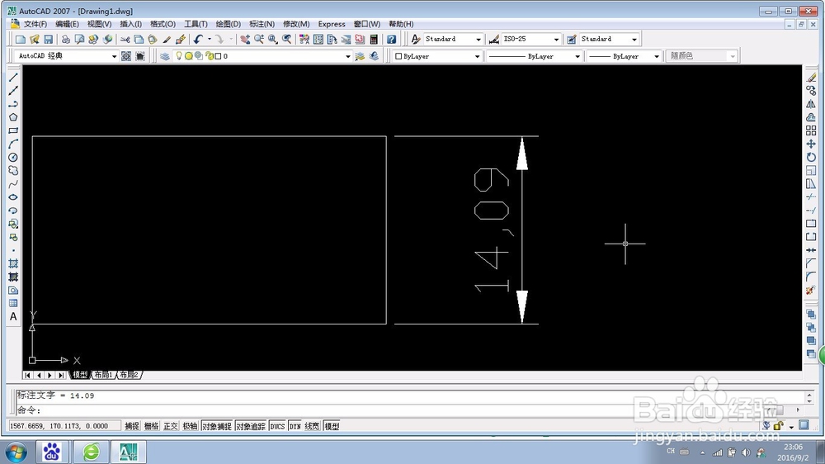The width and height of the screenshot is (825, 464).
Task: Toggle 对象追踪 object tracking
Action: [251, 426]
